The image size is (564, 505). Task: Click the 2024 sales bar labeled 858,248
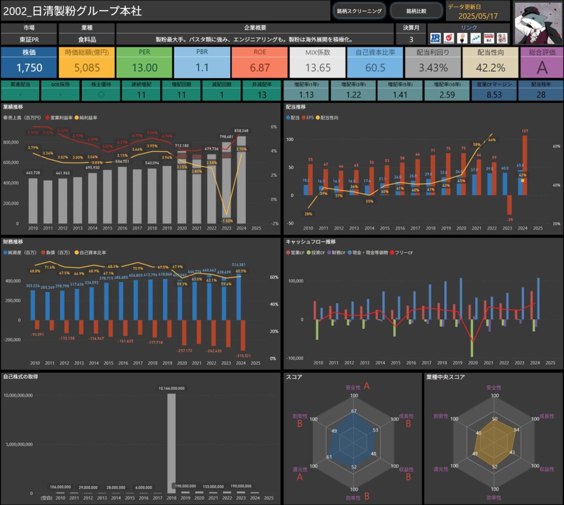241,180
